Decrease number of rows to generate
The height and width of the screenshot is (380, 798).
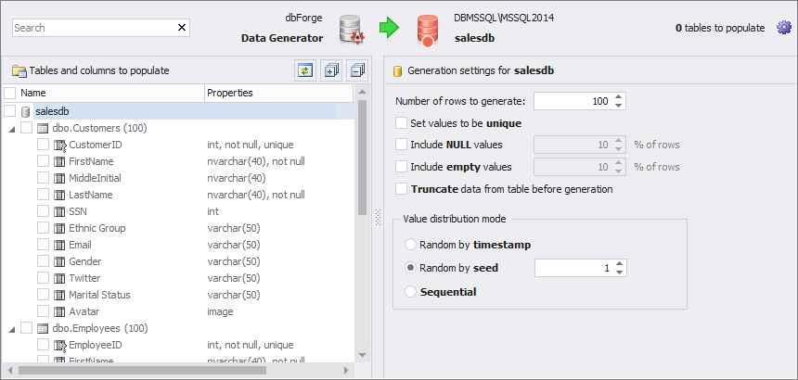(618, 105)
